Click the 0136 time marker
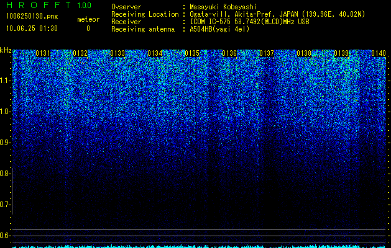Screen dimensions: 391x248 [229, 53]
